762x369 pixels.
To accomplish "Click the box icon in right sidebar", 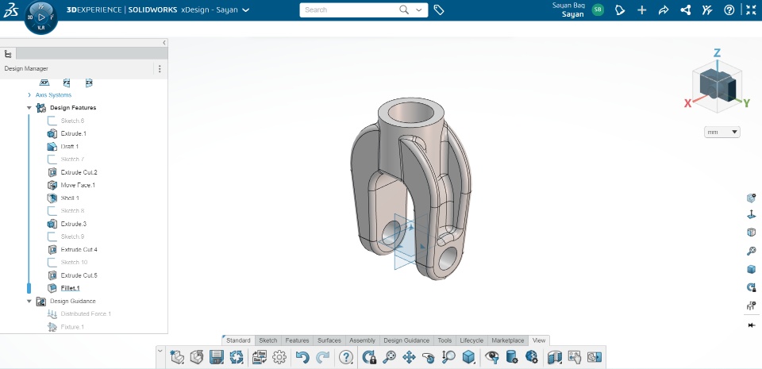I will tap(752, 232).
